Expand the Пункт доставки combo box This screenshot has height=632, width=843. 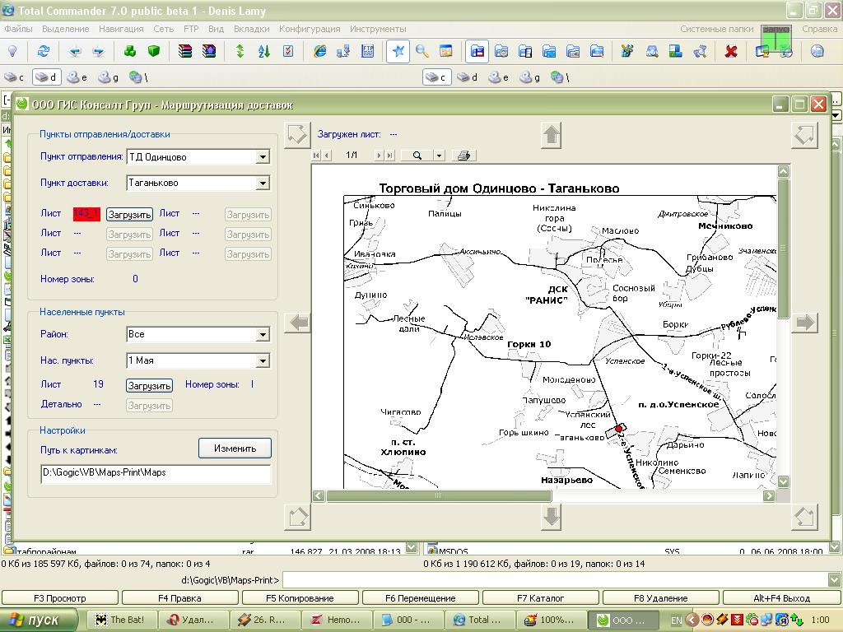pyautogui.click(x=263, y=184)
